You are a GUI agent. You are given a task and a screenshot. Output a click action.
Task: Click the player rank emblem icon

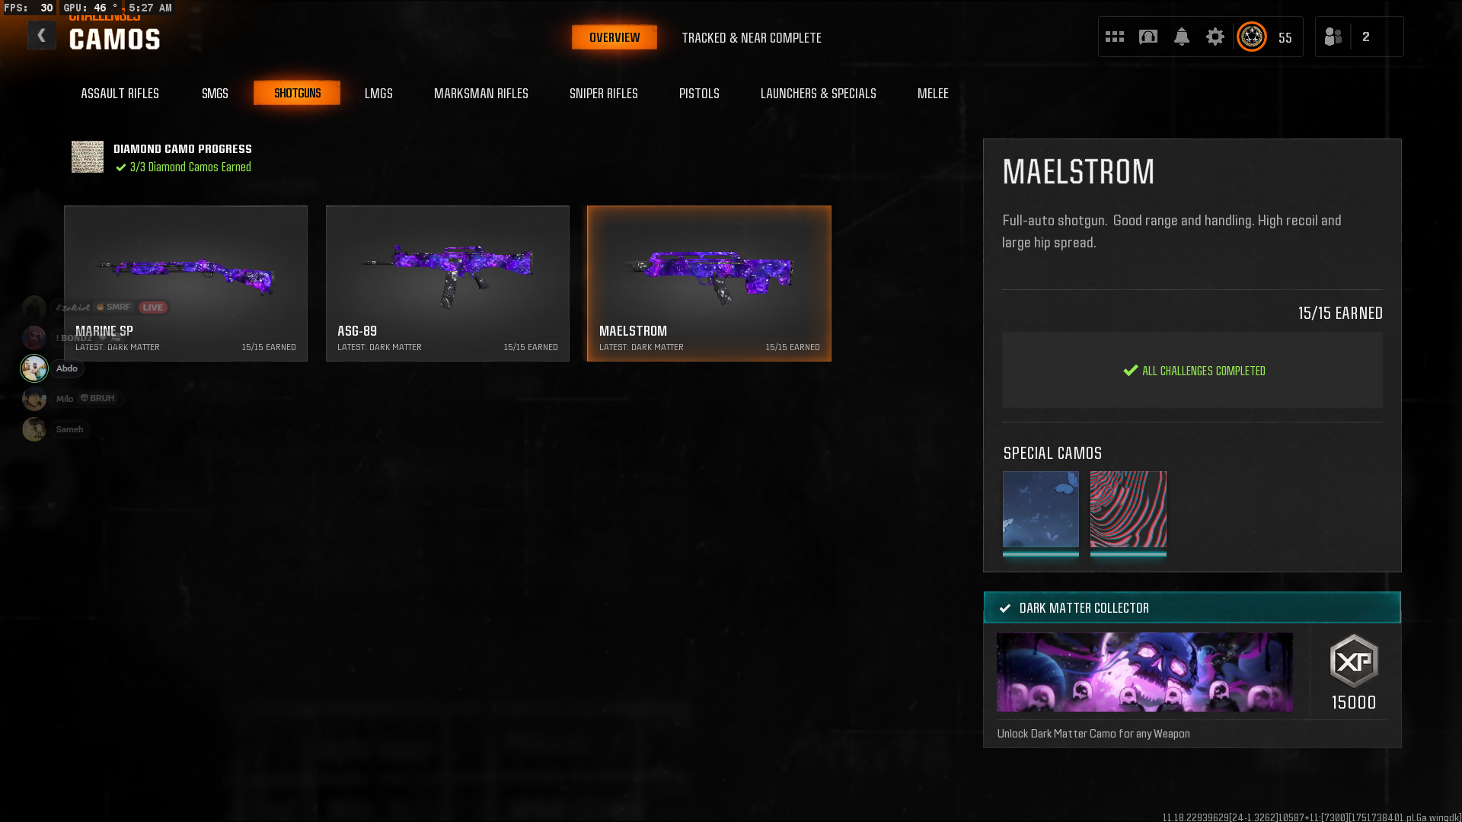[1252, 37]
